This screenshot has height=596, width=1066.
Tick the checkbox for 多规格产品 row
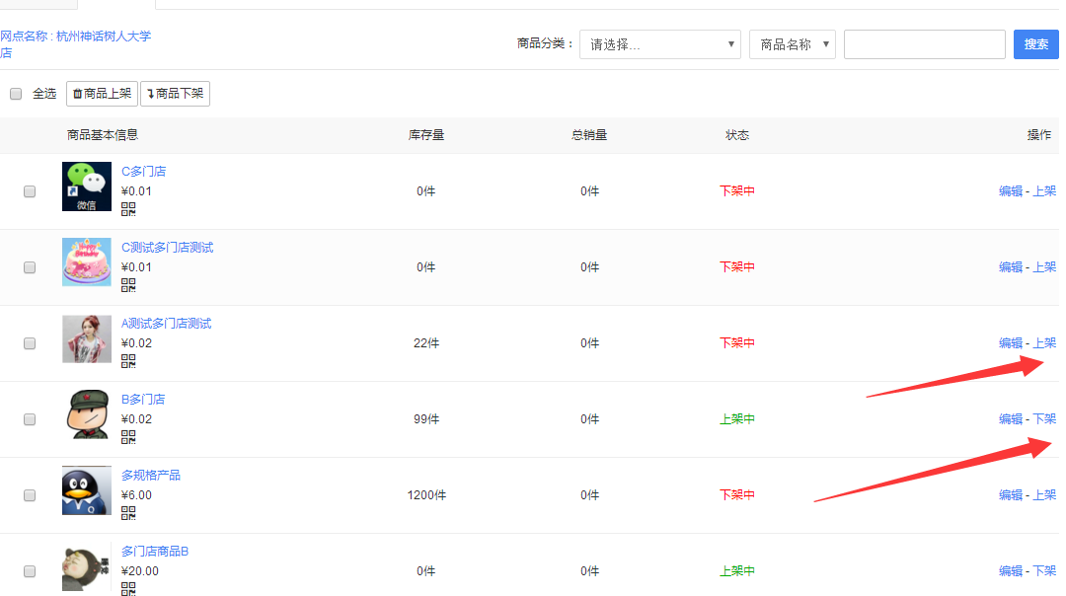click(x=30, y=495)
